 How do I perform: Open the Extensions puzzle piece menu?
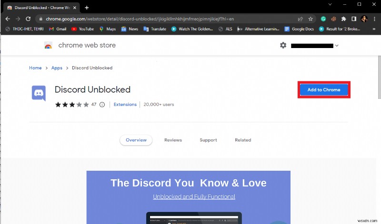point(343,19)
